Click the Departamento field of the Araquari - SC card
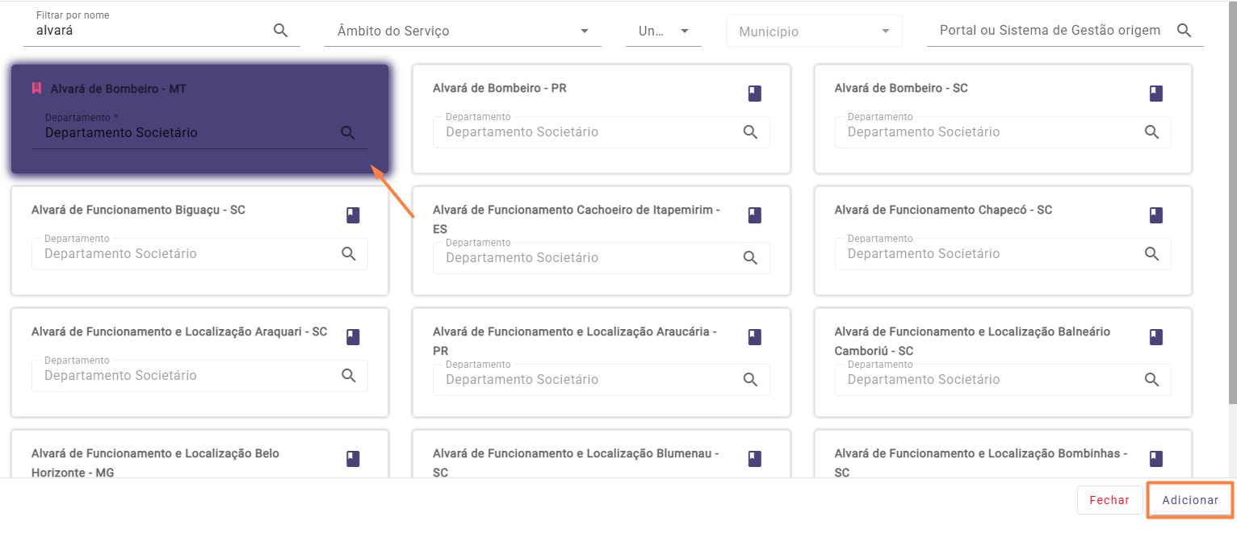The image size is (1237, 542). point(199,375)
